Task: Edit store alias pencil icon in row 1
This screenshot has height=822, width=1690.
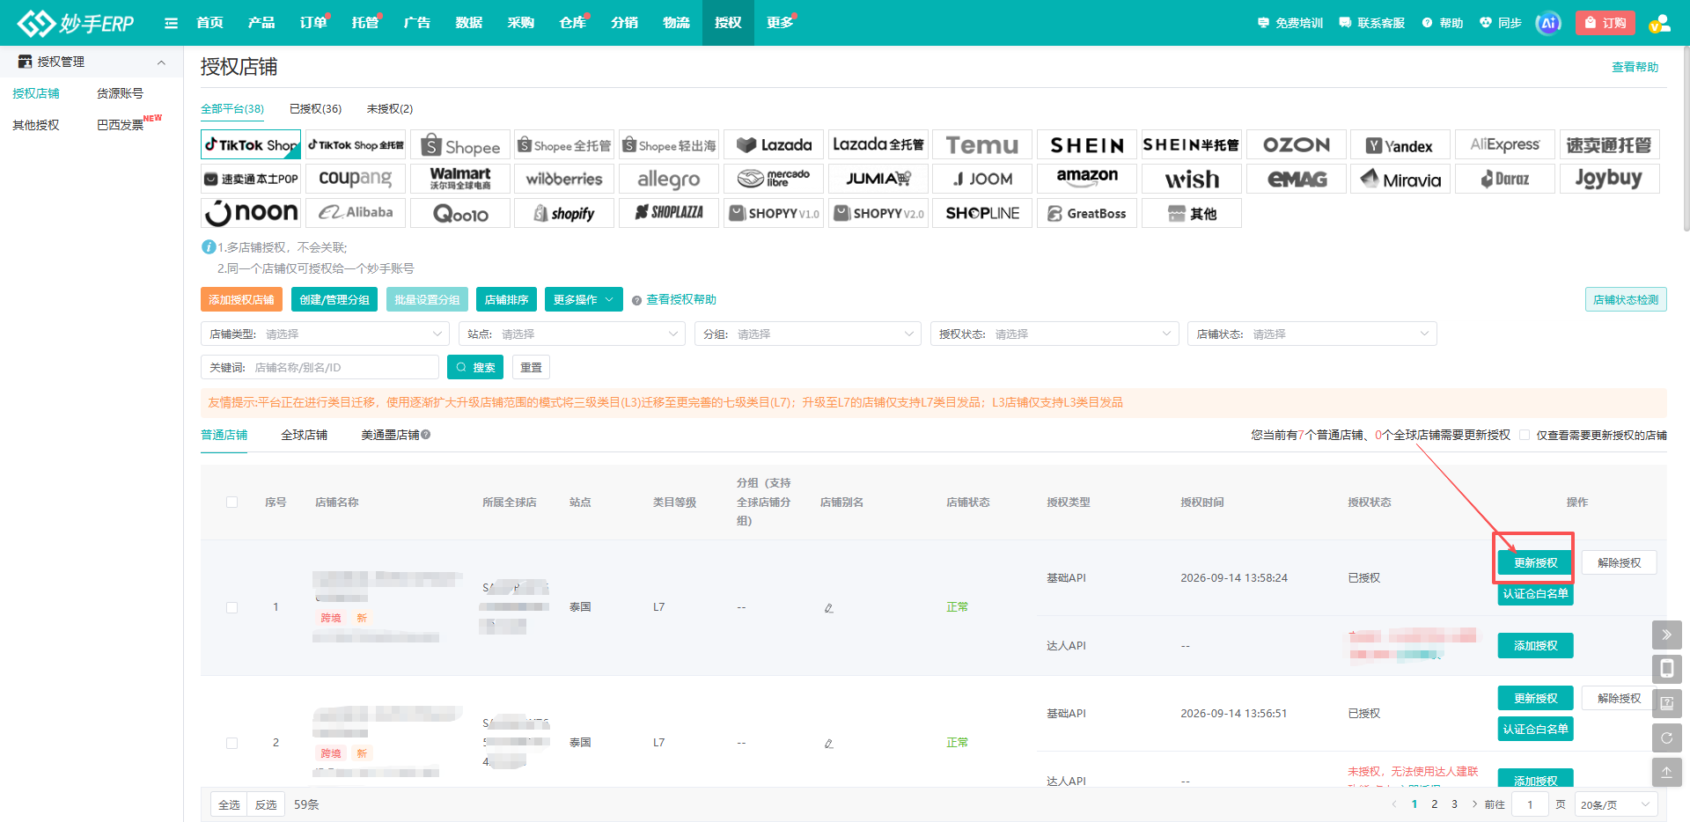Action: pos(828,607)
